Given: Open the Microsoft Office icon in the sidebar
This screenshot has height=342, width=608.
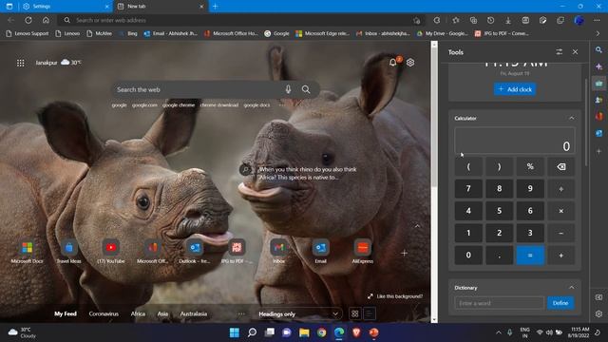Looking at the screenshot, I should pos(598,116).
